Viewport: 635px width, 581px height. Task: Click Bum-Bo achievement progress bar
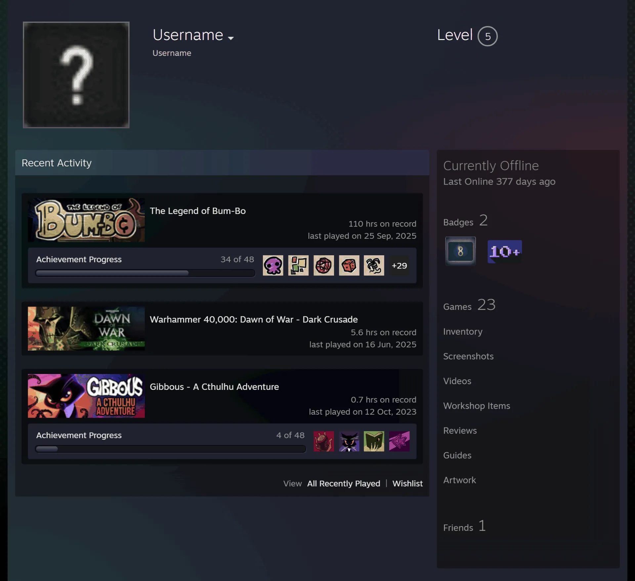tap(145, 273)
